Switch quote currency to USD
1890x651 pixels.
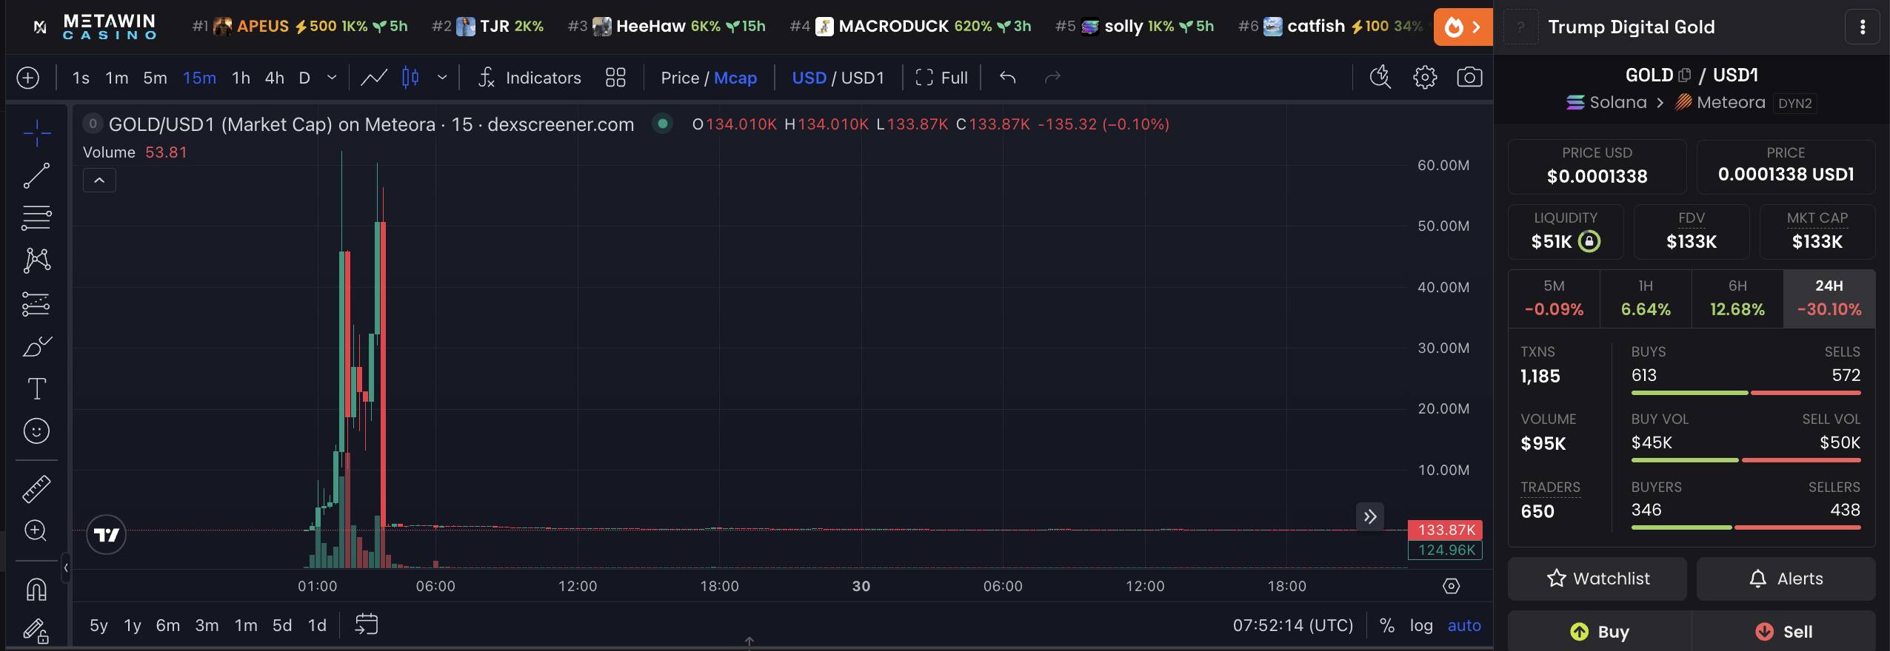[x=809, y=78]
